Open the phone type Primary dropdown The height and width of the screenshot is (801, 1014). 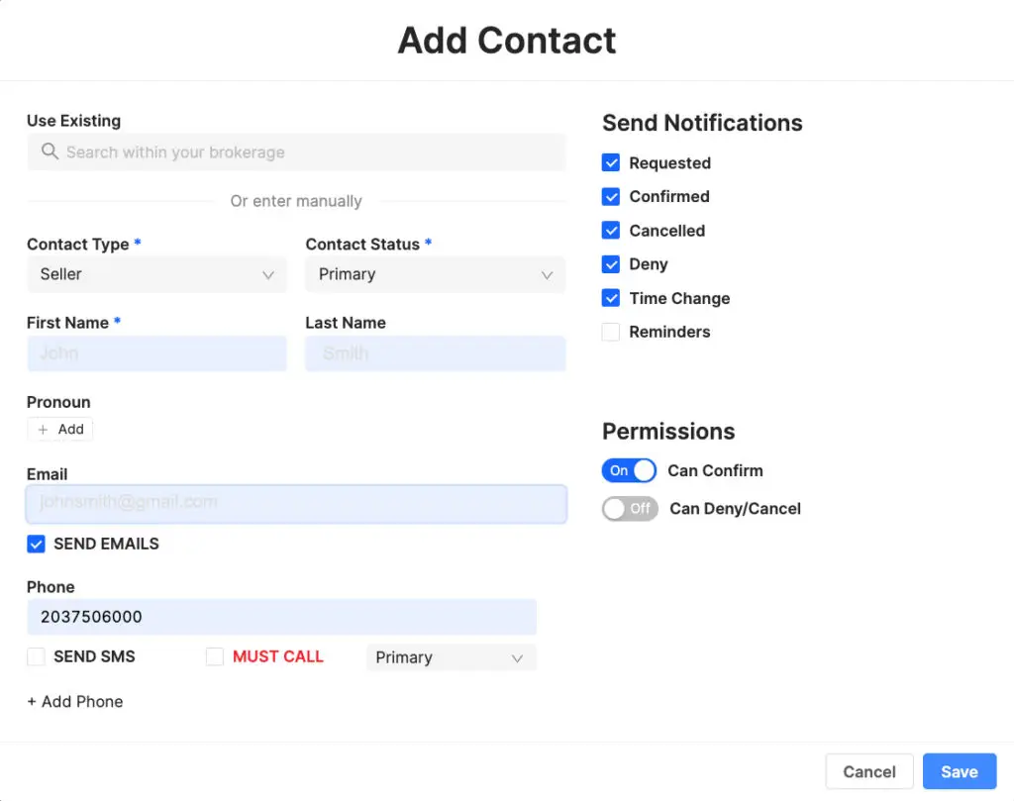451,657
